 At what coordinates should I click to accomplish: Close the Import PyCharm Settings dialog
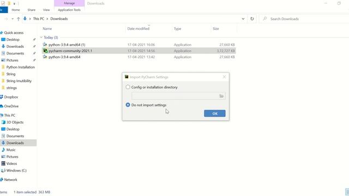coord(224,77)
